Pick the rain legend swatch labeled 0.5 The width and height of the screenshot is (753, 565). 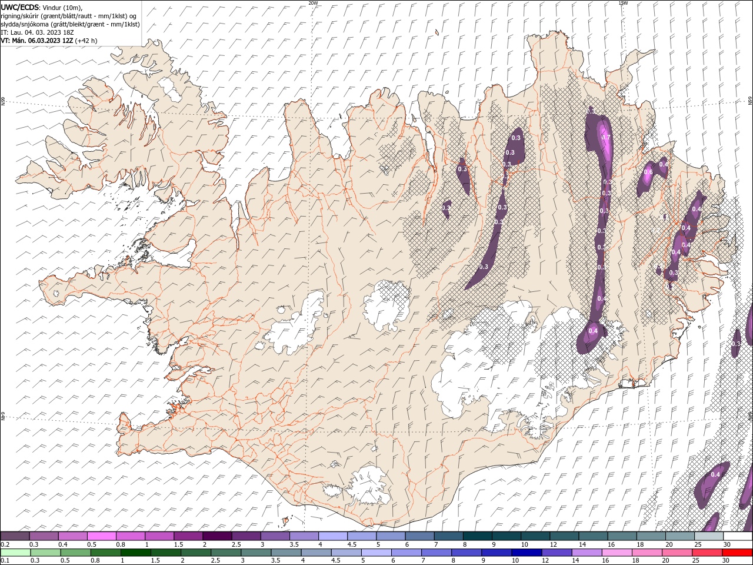[x=75, y=553]
